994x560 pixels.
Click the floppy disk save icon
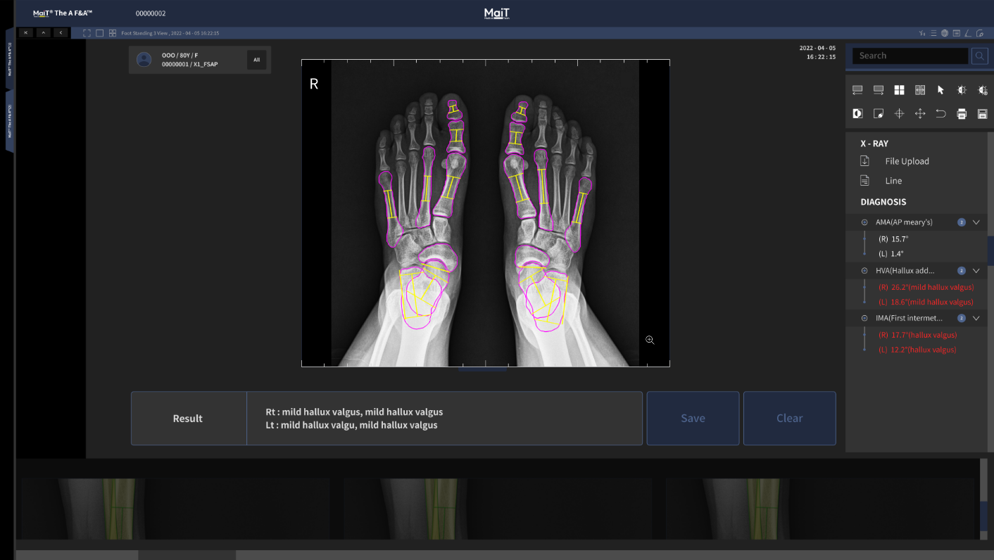coord(983,114)
